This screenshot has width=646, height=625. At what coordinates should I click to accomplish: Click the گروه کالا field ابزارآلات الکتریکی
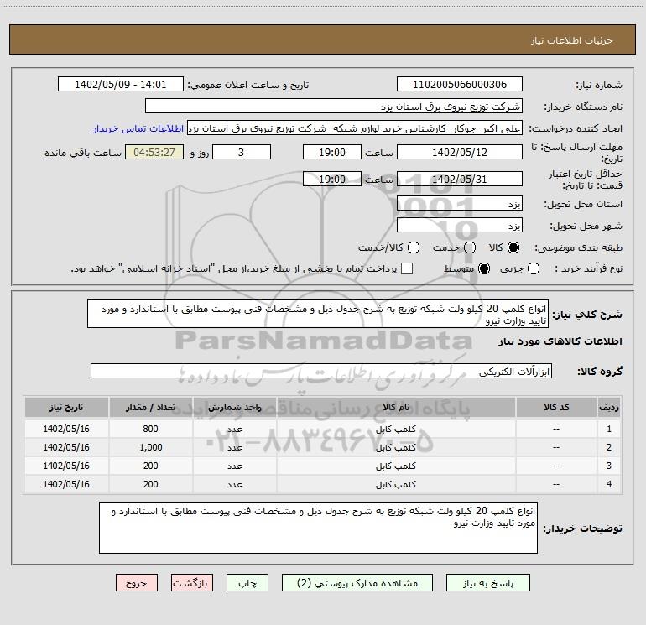321,371
